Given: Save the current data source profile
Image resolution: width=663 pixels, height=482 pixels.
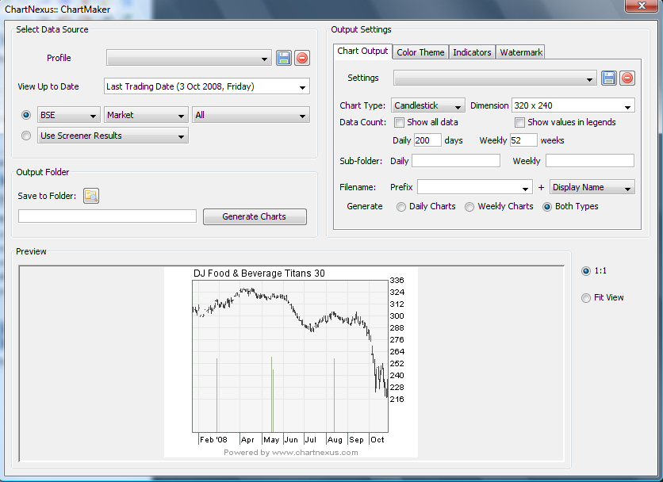Looking at the screenshot, I should pyautogui.click(x=284, y=58).
